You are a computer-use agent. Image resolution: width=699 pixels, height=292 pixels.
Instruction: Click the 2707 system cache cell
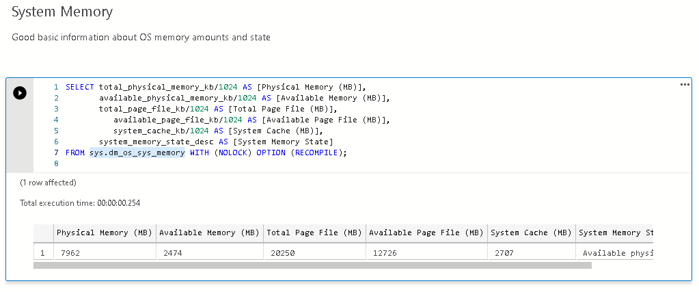530,253
